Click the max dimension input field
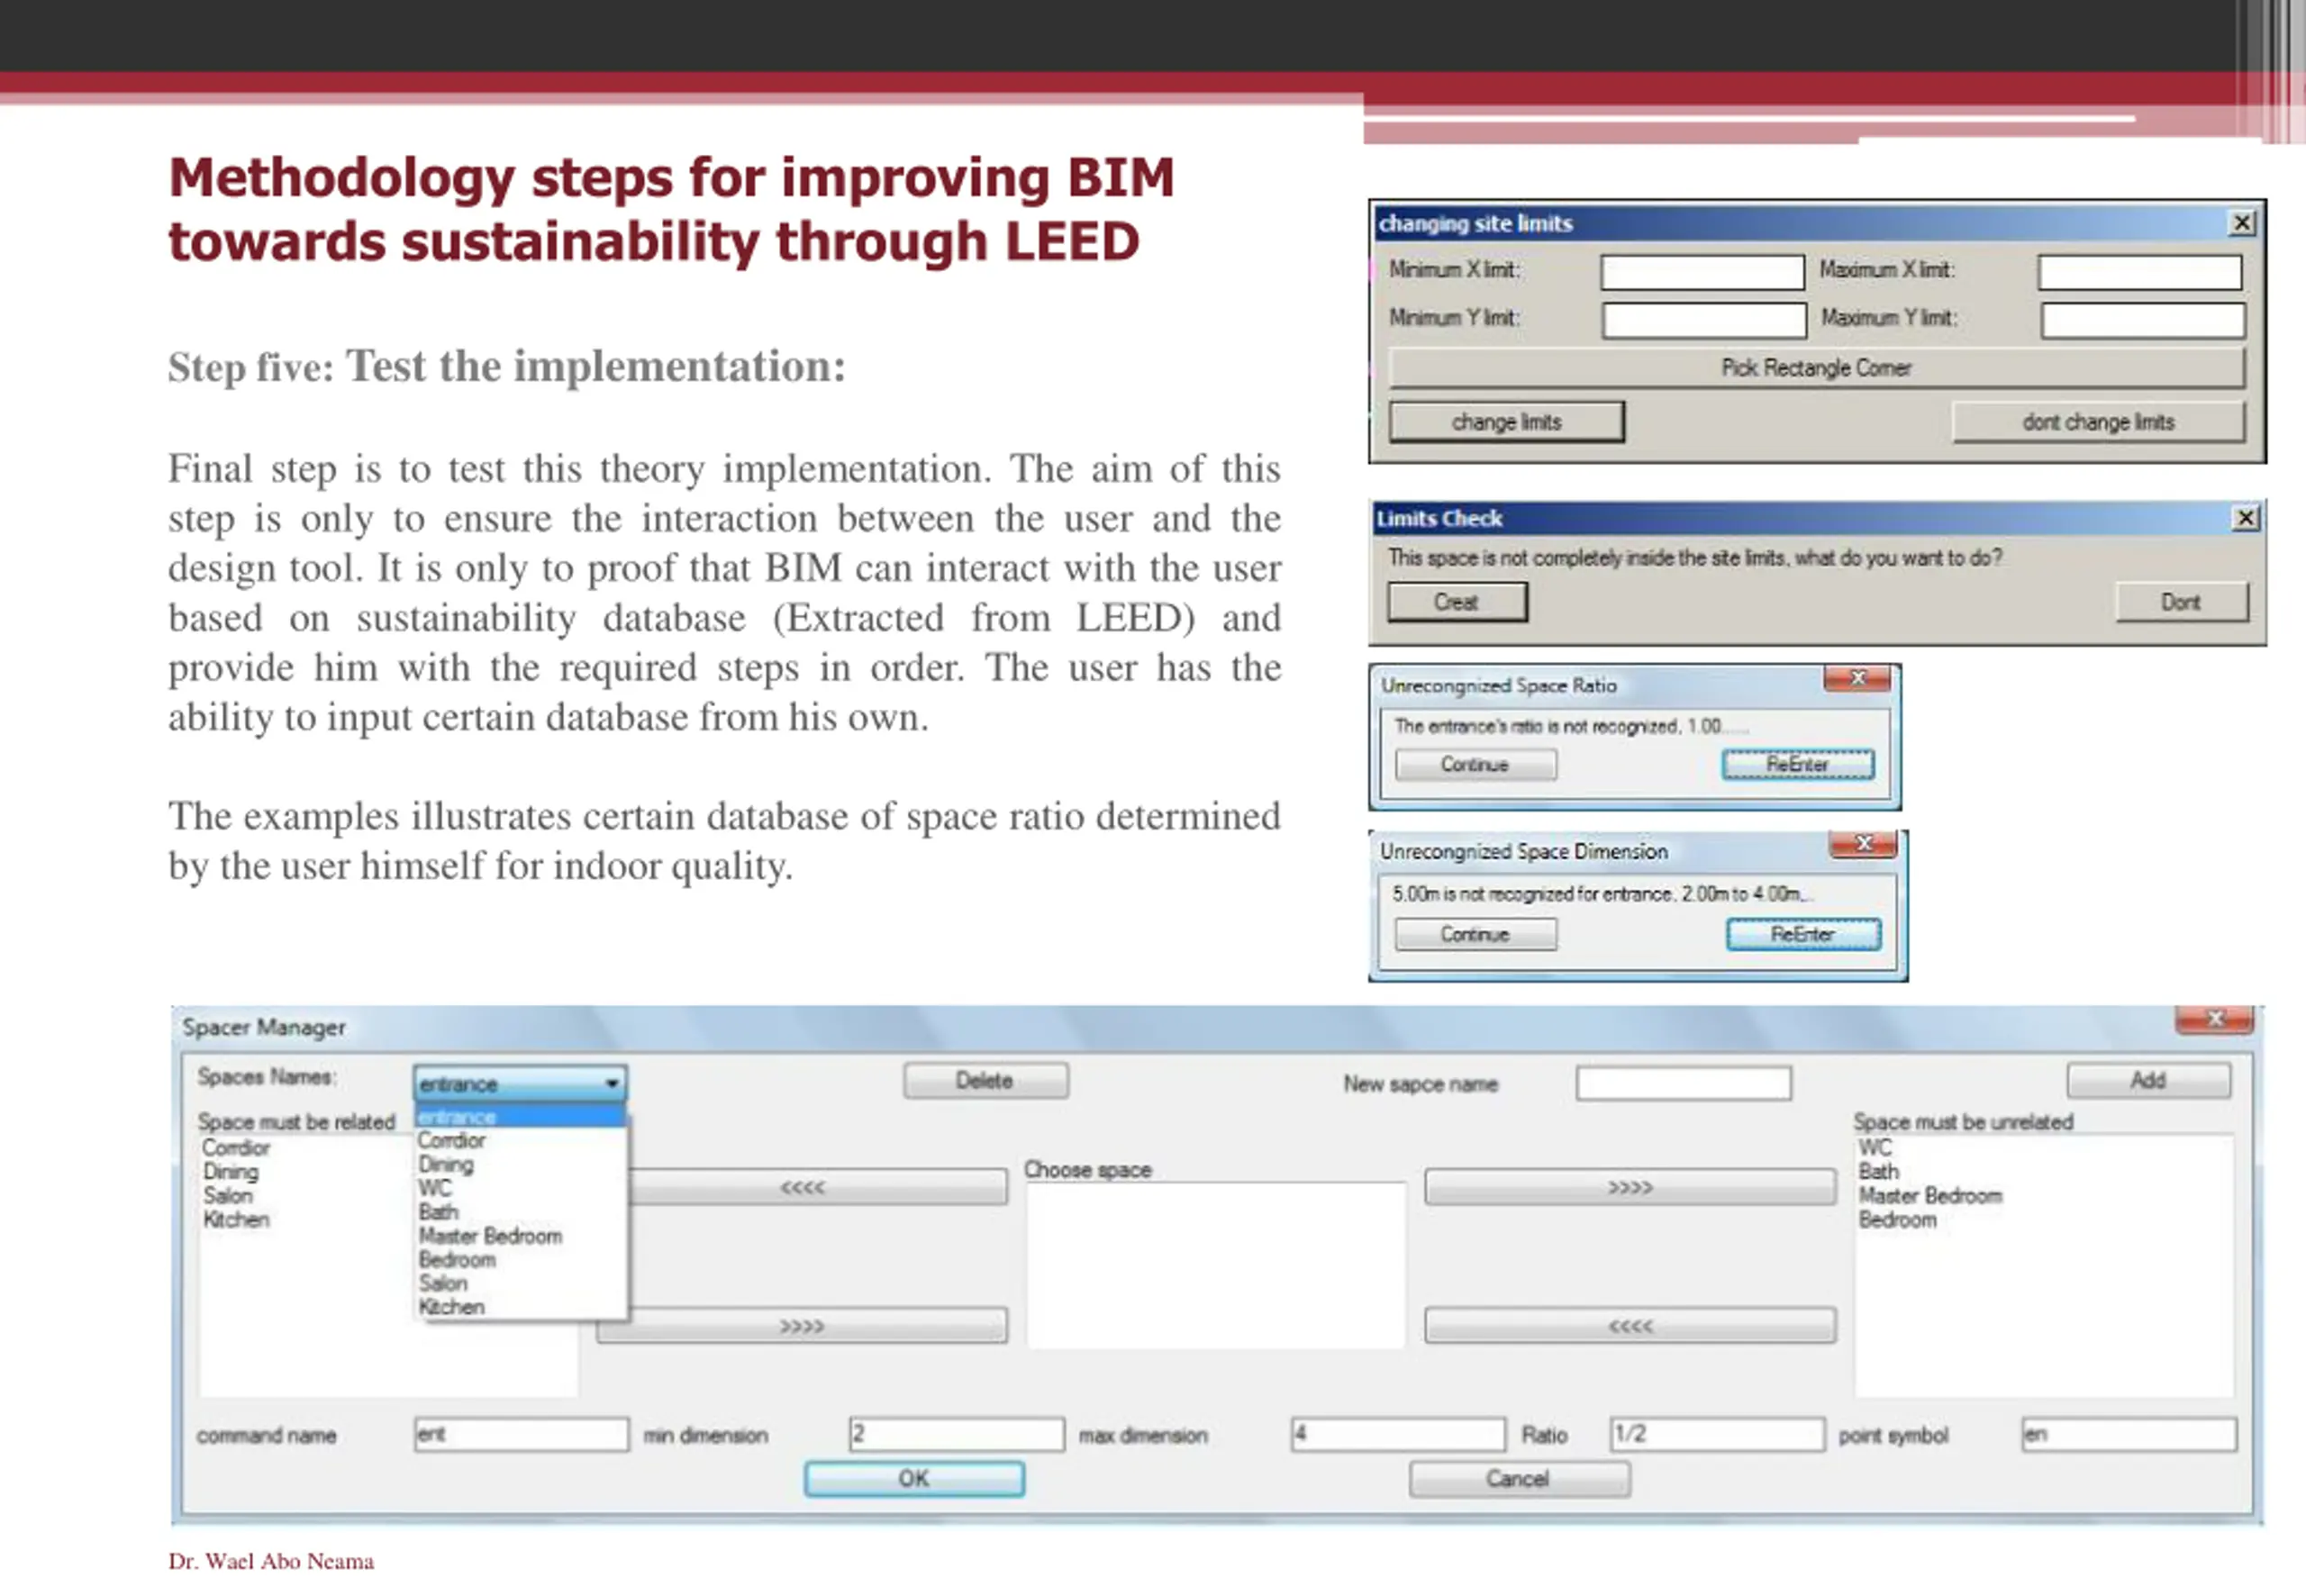The width and height of the screenshot is (2306, 1596). pyautogui.click(x=1398, y=1434)
